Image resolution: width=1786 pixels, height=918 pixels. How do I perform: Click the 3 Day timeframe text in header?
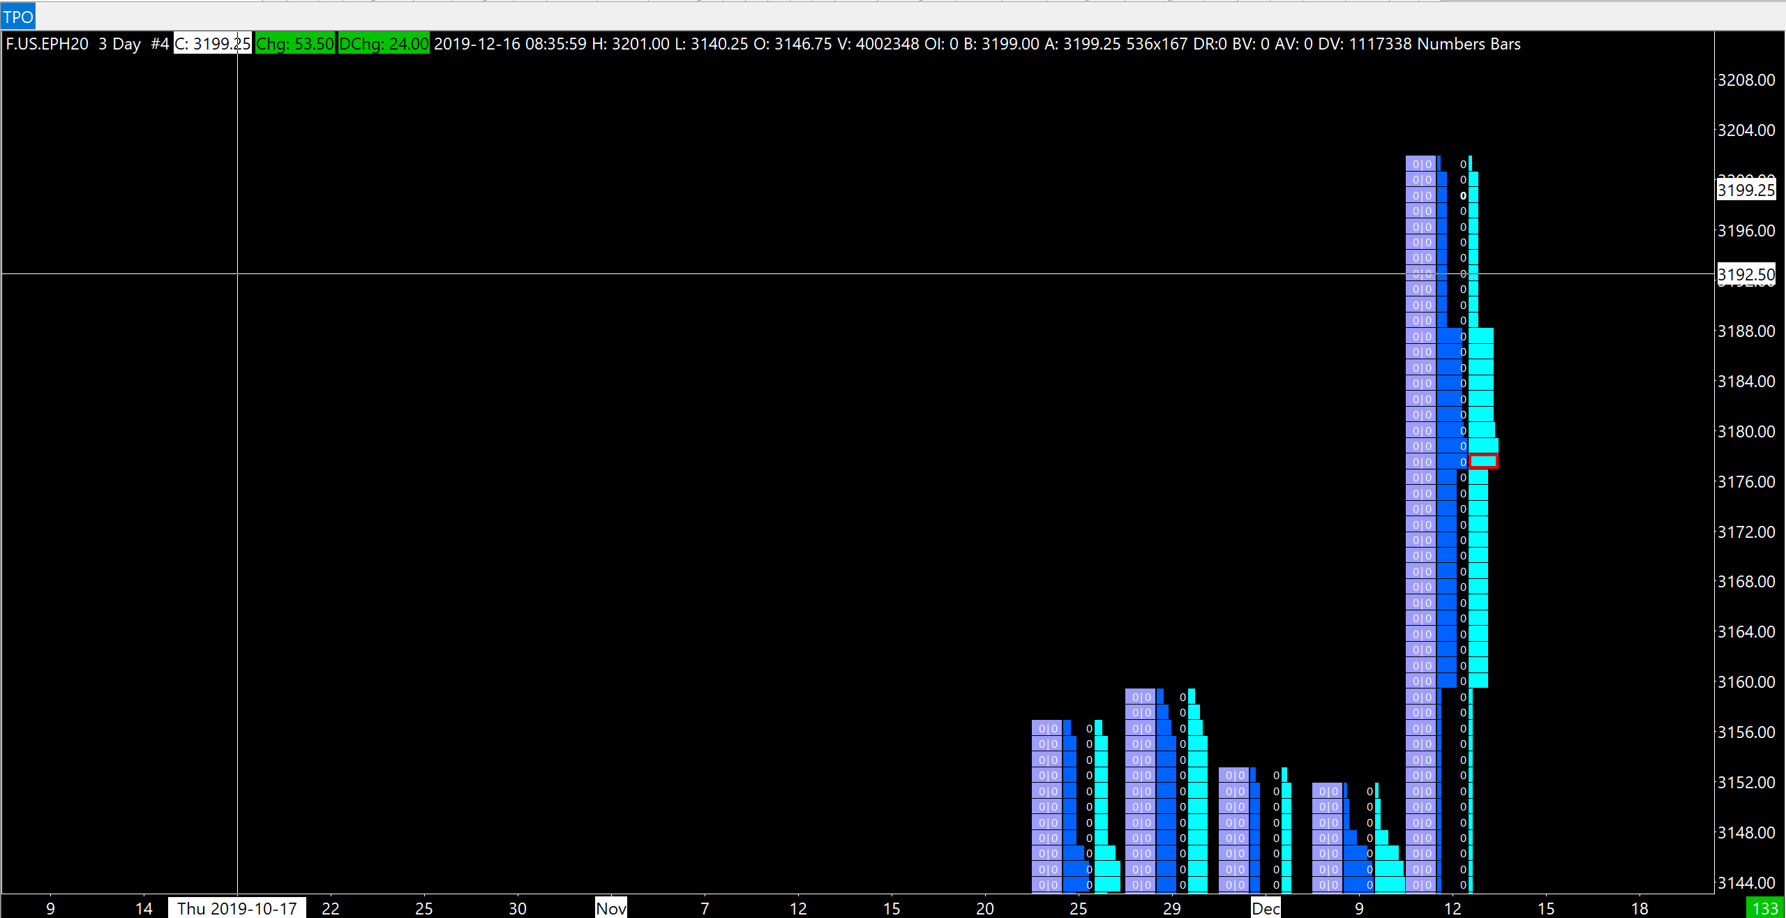click(119, 44)
